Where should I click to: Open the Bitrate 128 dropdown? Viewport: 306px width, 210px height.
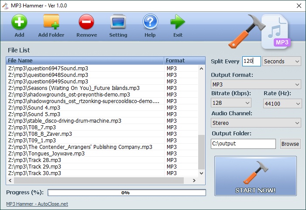point(231,103)
